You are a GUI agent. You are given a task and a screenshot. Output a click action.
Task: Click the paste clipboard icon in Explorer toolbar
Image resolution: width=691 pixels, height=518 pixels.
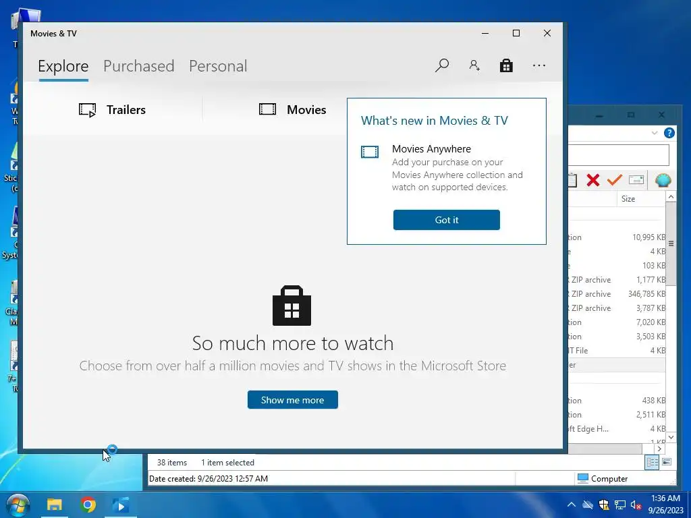pos(572,179)
